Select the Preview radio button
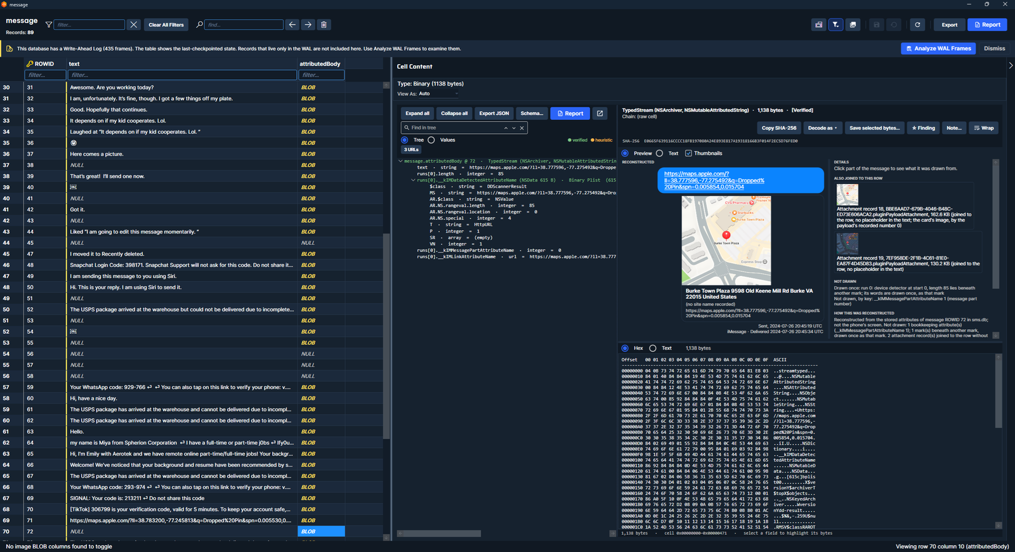Image resolution: width=1015 pixels, height=552 pixels. click(x=625, y=154)
